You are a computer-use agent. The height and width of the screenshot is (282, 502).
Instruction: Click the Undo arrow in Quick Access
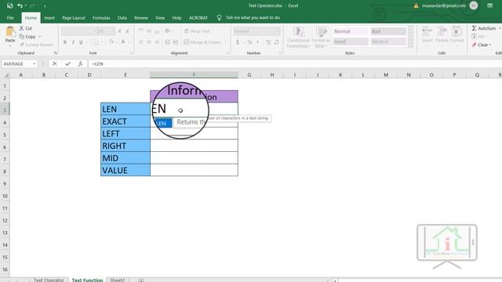[20, 5]
